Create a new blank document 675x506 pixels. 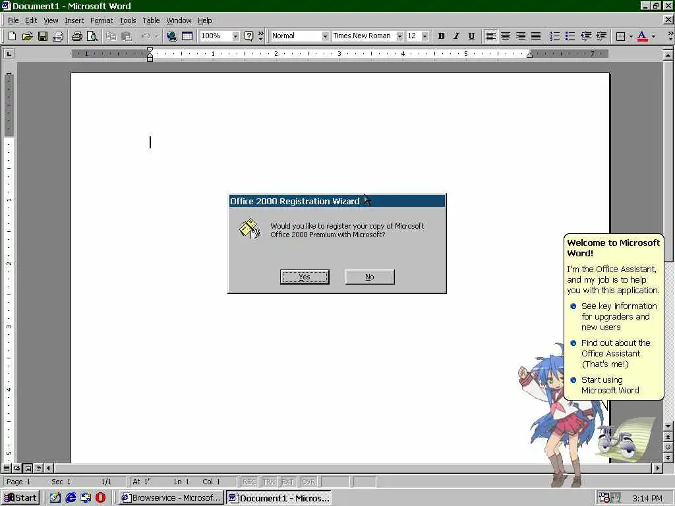[x=12, y=36]
